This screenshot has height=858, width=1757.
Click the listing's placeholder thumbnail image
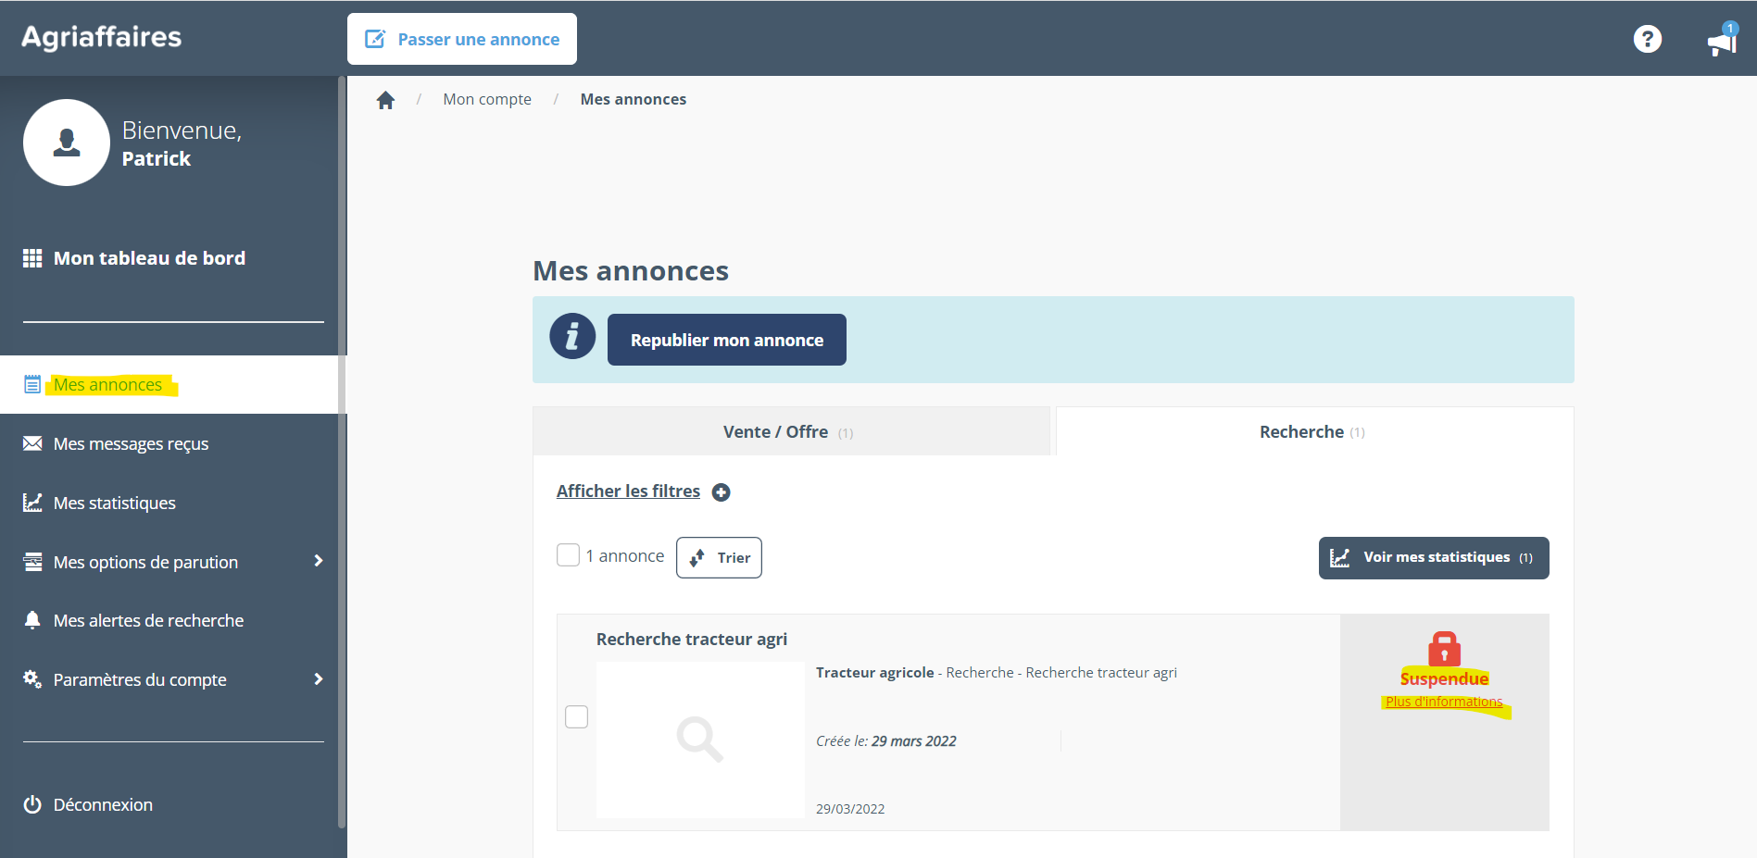coord(699,740)
